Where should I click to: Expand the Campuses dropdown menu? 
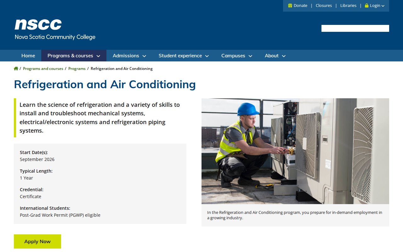click(x=236, y=55)
